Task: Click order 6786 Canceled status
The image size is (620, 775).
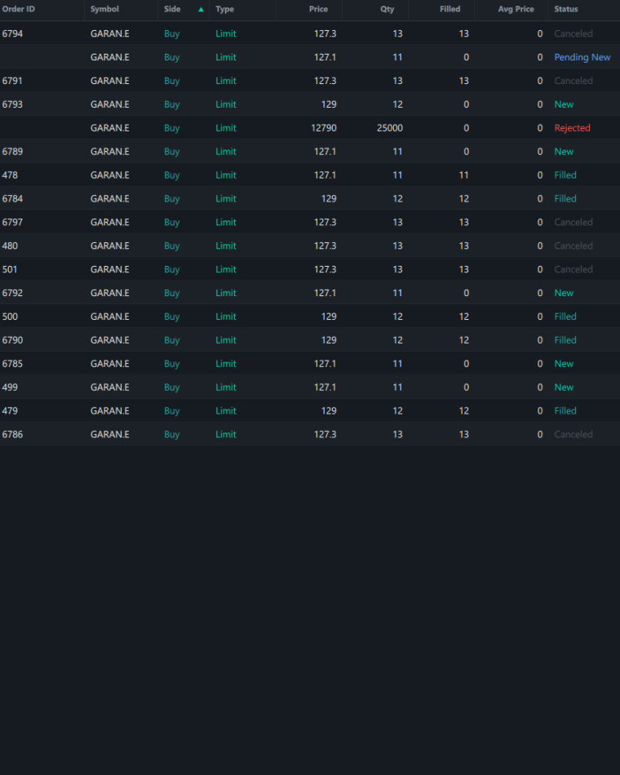Action: click(x=573, y=435)
